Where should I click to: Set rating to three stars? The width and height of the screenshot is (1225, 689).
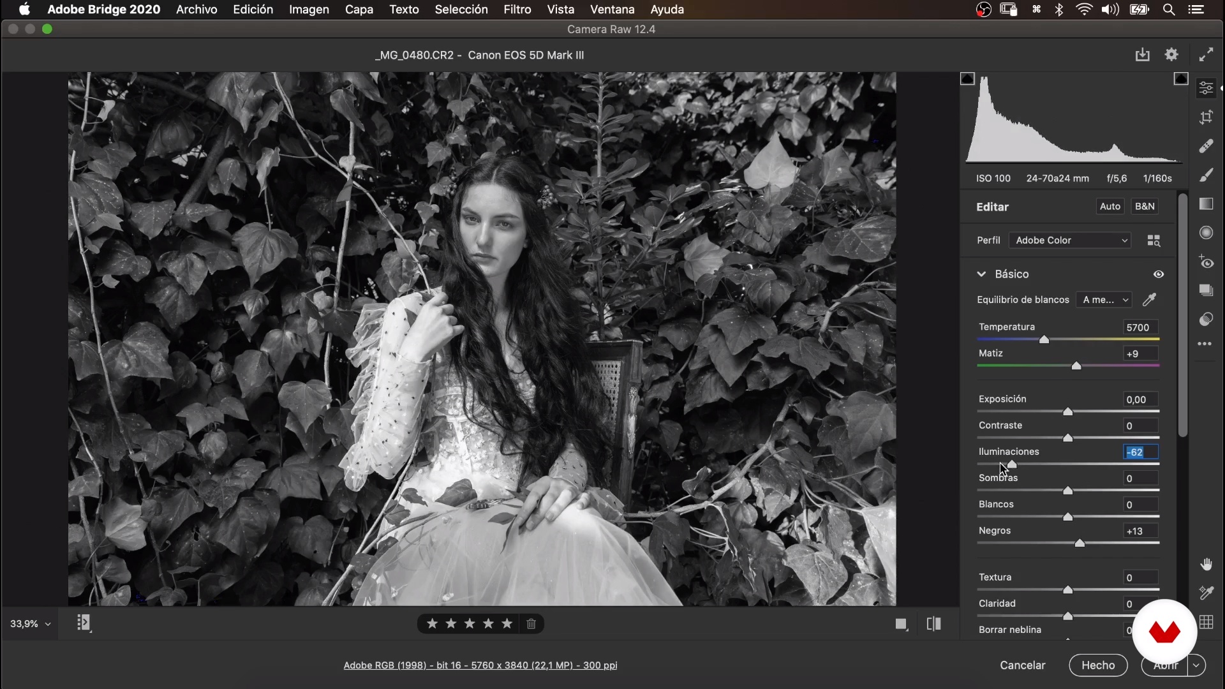tap(470, 623)
